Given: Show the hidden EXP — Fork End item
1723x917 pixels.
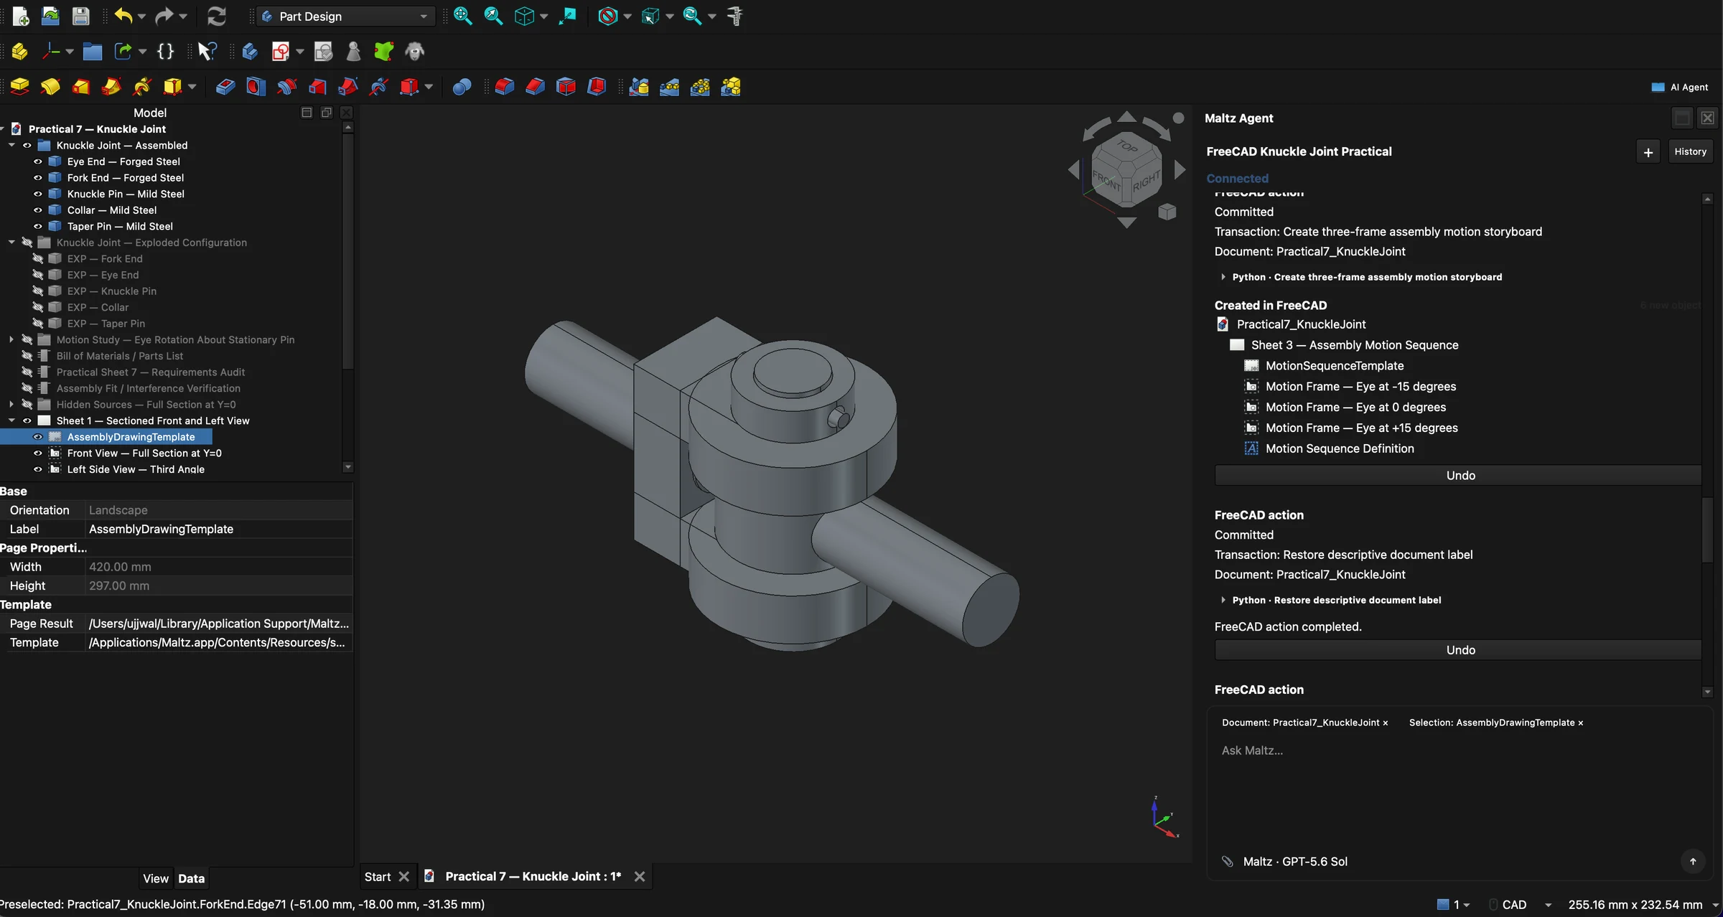Looking at the screenshot, I should pyautogui.click(x=38, y=258).
